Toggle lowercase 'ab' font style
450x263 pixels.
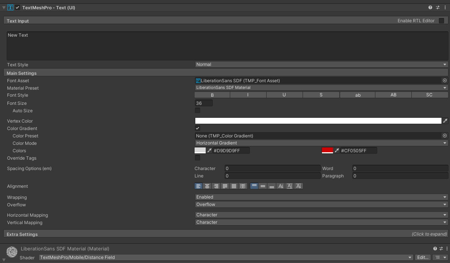click(358, 95)
